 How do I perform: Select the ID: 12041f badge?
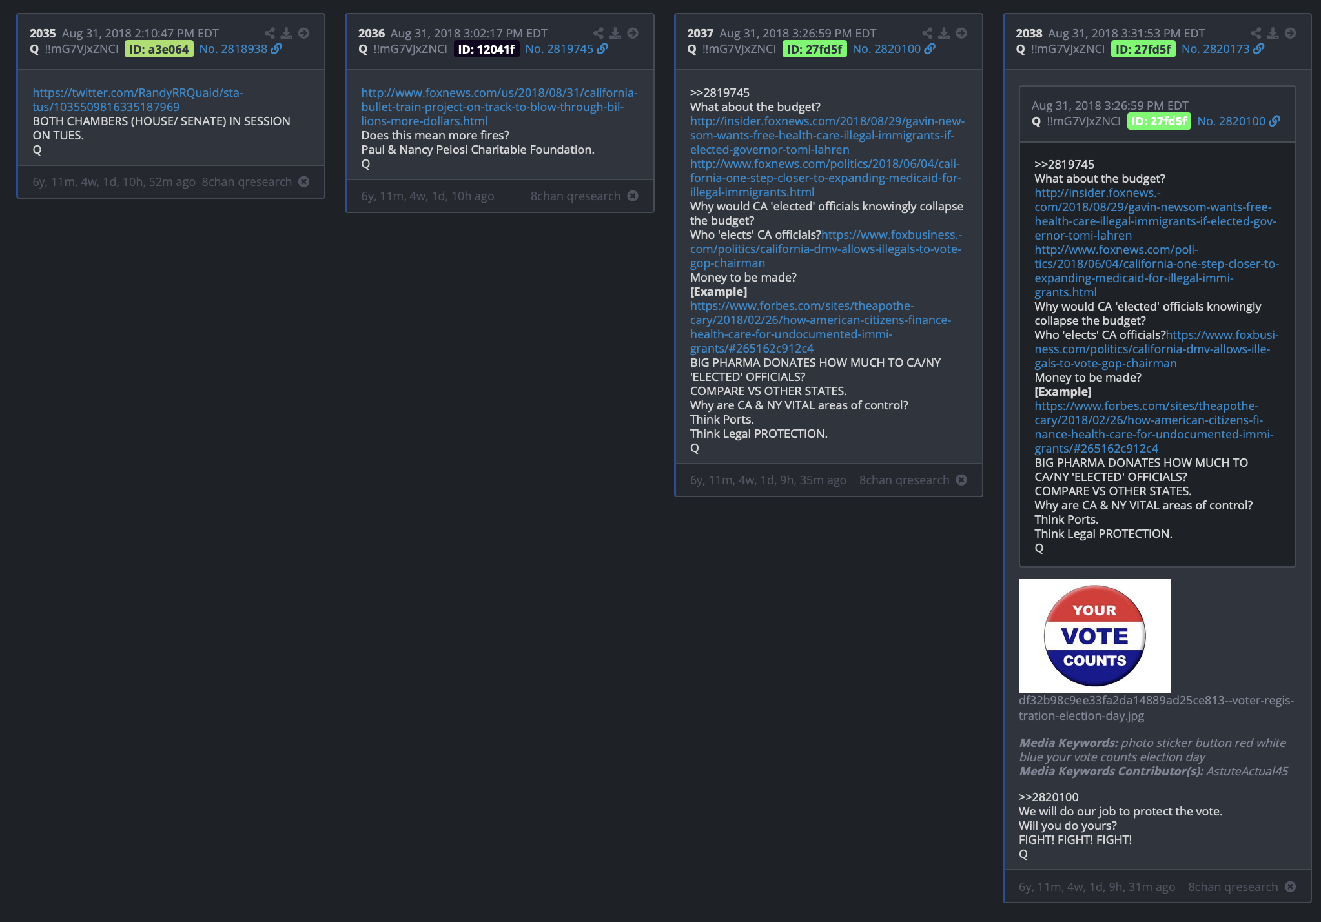click(486, 49)
